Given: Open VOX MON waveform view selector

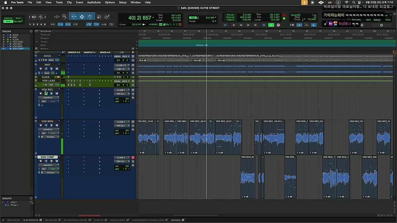Looking at the screenshot, I should pyautogui.click(x=49, y=129).
